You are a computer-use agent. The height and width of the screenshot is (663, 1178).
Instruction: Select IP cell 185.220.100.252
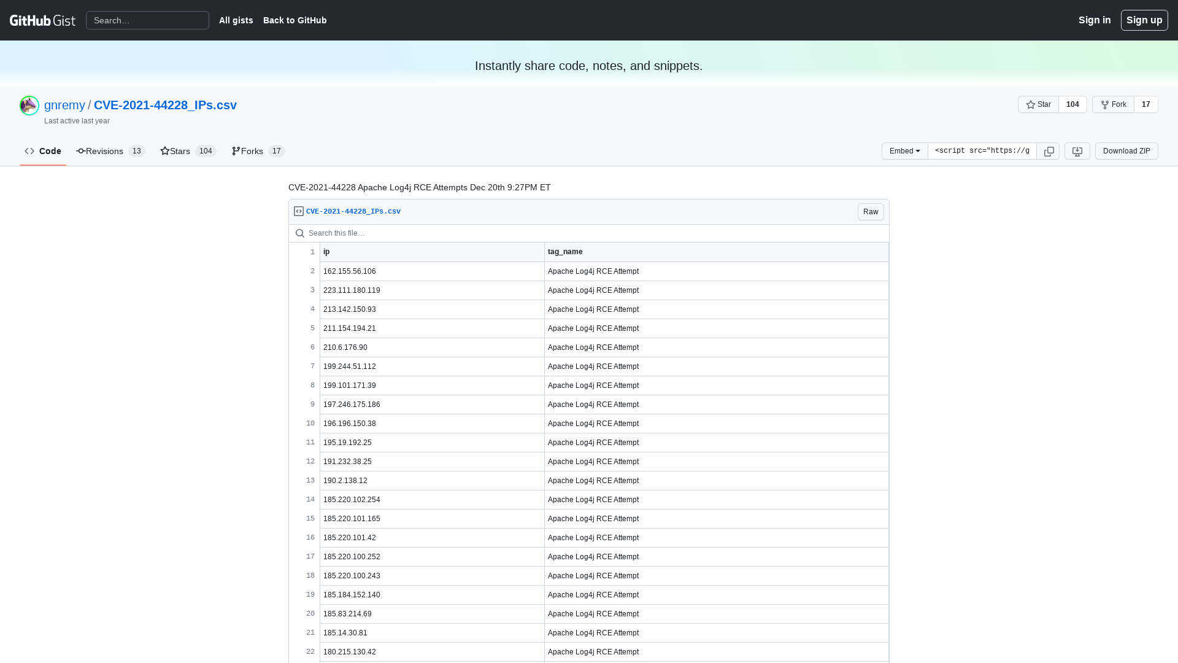[432, 557]
